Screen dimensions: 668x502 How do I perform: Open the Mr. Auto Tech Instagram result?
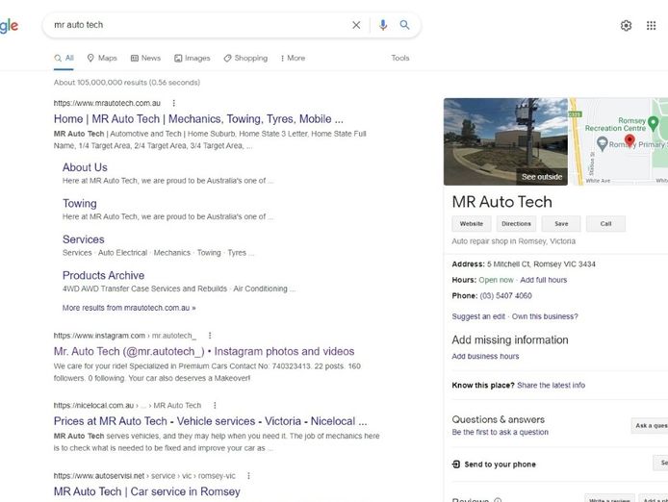(x=204, y=351)
